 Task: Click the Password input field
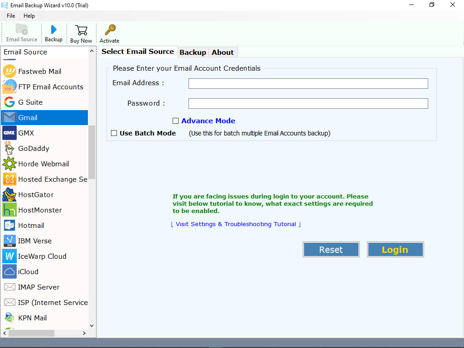pos(308,103)
